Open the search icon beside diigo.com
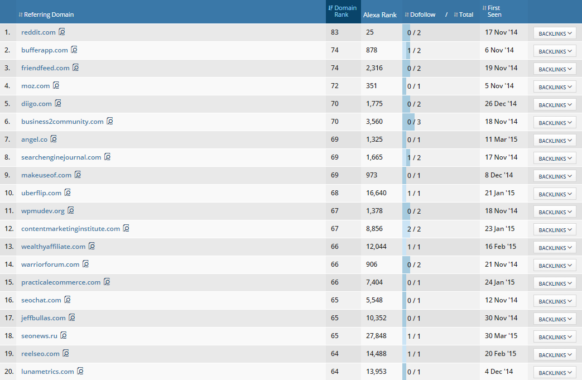 [x=58, y=103]
